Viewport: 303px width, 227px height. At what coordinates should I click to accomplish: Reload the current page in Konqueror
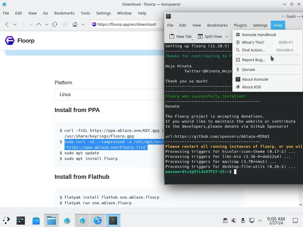coord(55,24)
